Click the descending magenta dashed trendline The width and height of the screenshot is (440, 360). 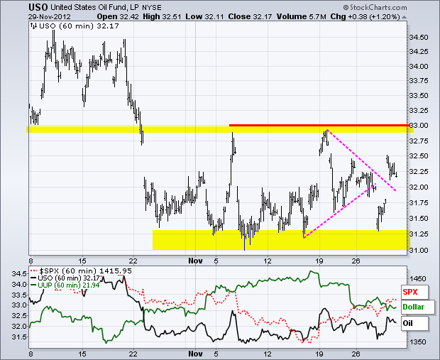(x=361, y=160)
